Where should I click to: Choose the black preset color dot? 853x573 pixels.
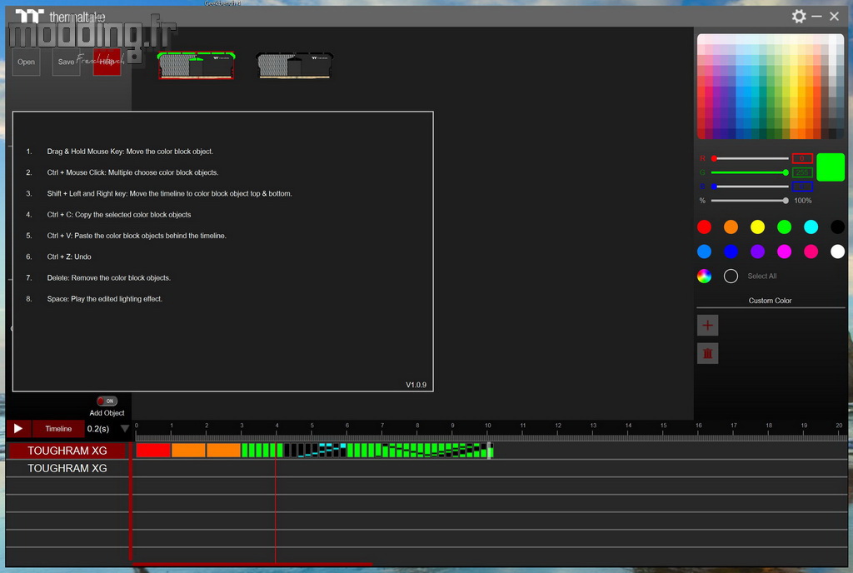point(837,227)
